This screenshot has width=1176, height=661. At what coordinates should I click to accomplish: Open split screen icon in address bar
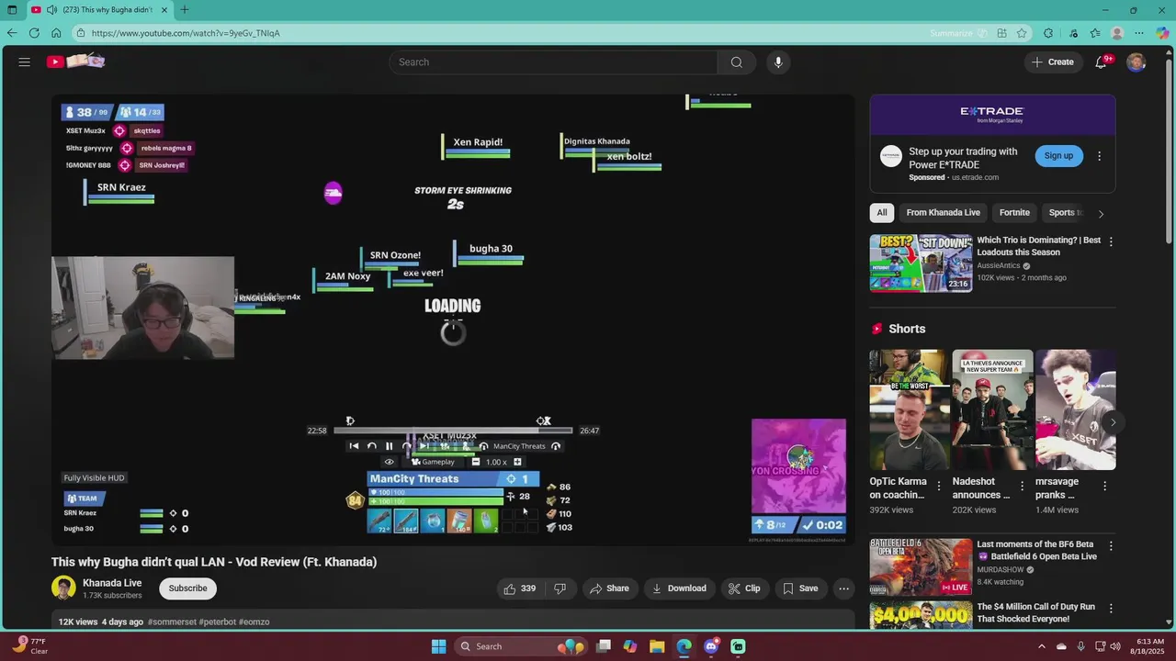pyautogui.click(x=1001, y=33)
